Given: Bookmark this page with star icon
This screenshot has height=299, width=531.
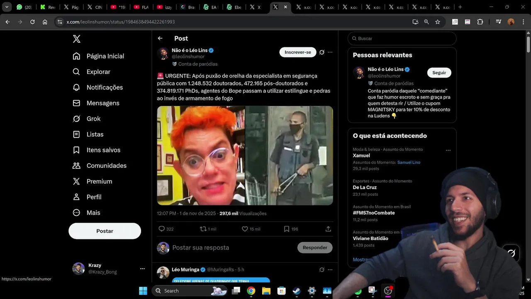Looking at the screenshot, I should [x=438, y=22].
